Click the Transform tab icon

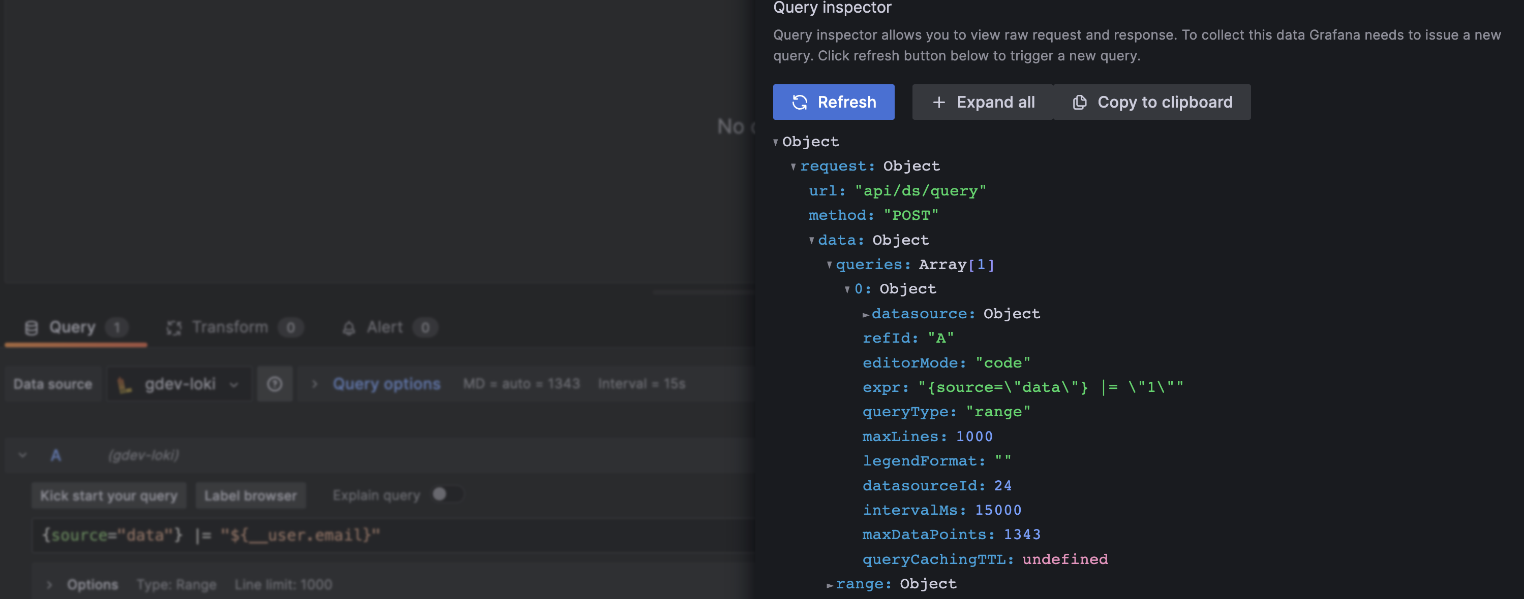(173, 327)
